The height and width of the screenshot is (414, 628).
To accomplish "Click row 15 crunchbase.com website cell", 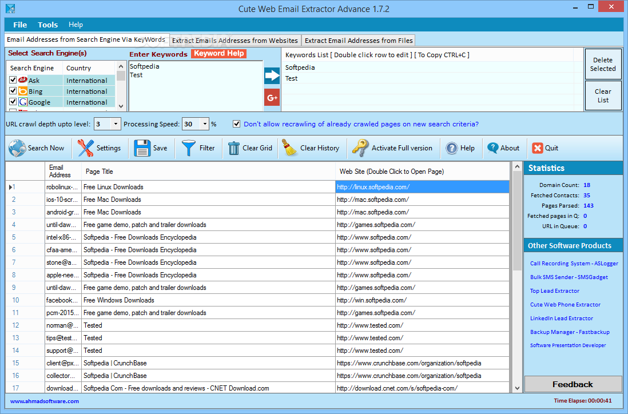I will [x=423, y=363].
